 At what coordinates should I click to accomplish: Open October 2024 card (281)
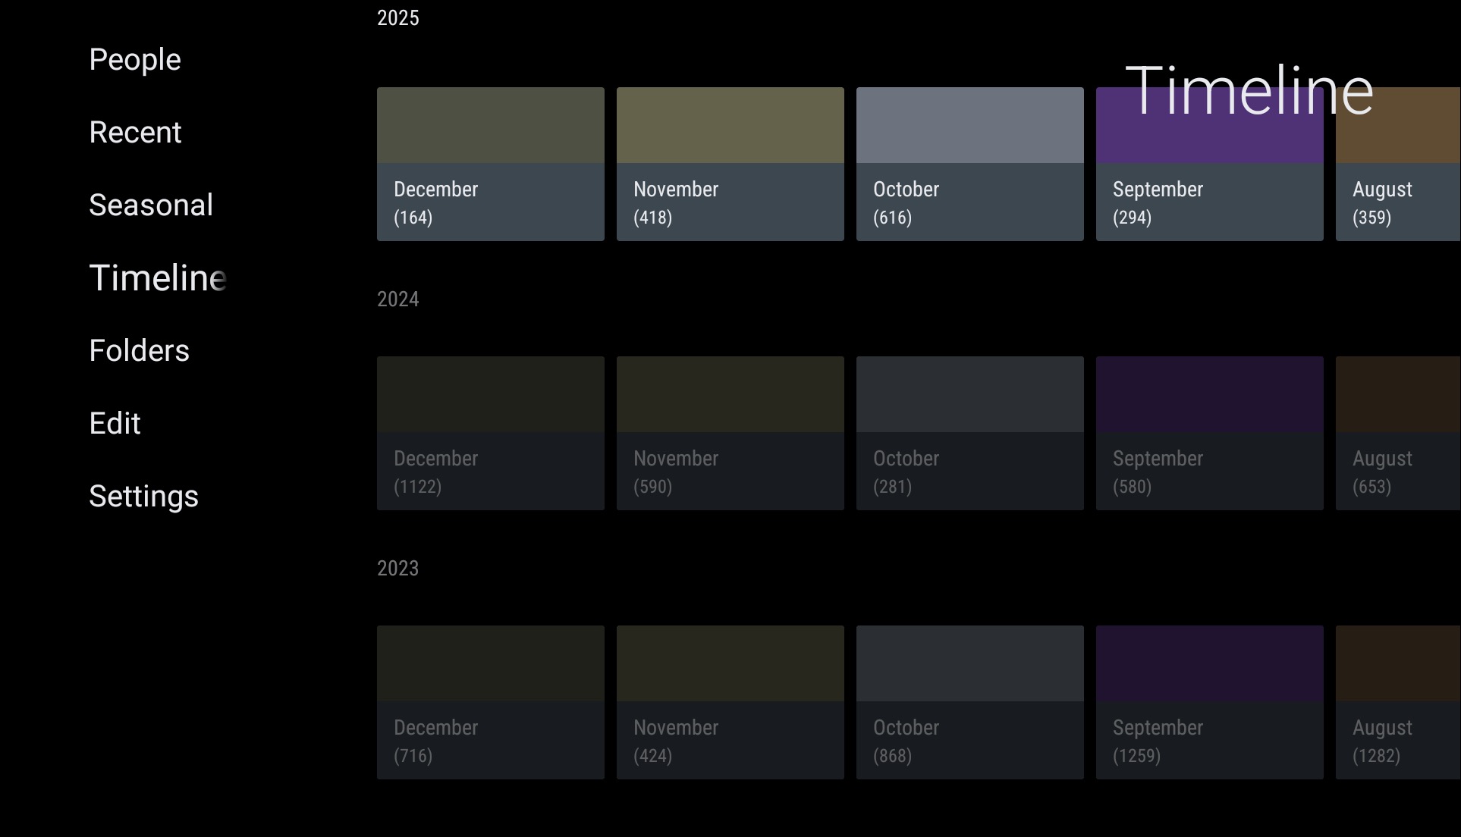click(x=969, y=434)
